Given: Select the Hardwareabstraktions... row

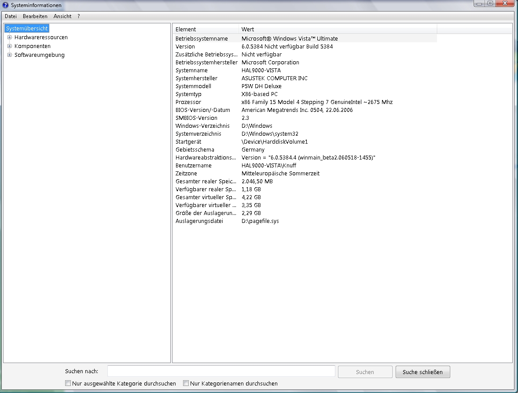Looking at the screenshot, I should (305, 158).
